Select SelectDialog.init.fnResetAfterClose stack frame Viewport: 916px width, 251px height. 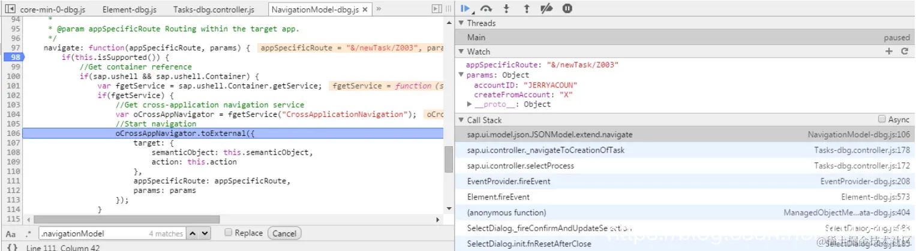tap(684, 244)
